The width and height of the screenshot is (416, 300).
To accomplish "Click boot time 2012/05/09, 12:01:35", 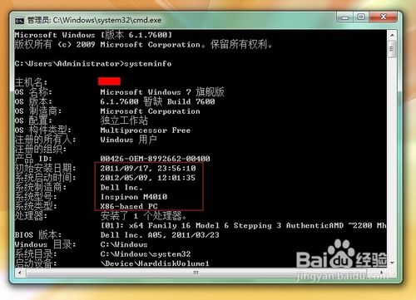I will [148, 178].
